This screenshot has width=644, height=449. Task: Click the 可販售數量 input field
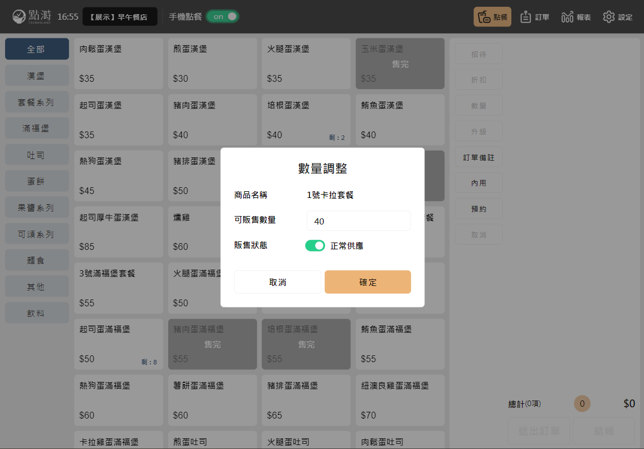point(358,221)
